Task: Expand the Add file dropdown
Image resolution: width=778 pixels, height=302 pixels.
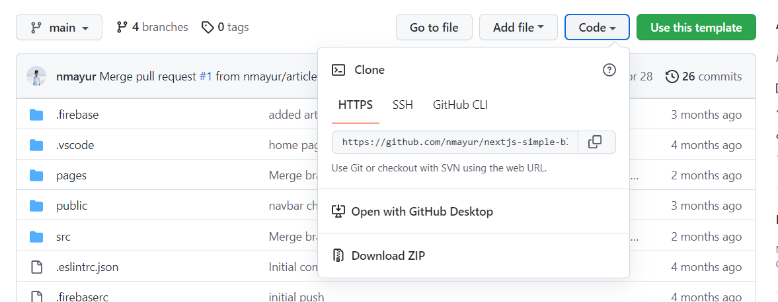Action: (518, 27)
